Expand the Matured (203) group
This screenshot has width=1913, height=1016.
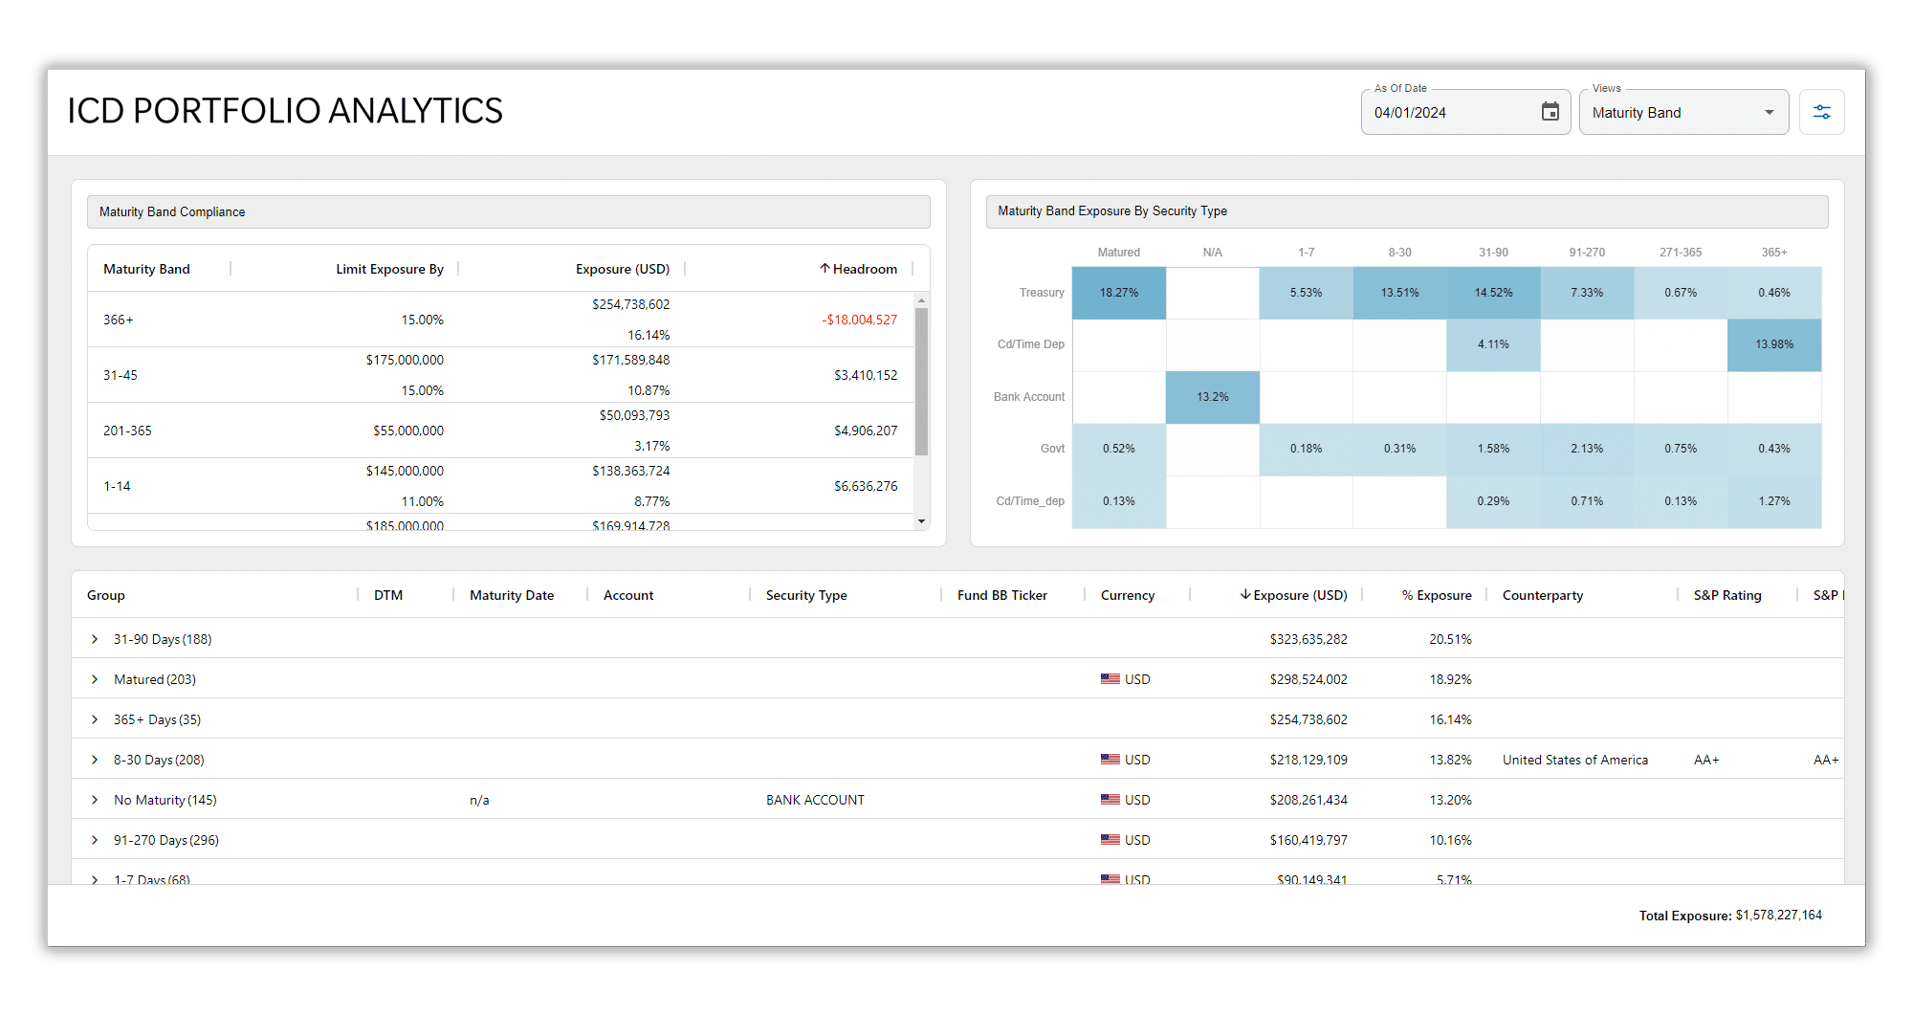[95, 679]
